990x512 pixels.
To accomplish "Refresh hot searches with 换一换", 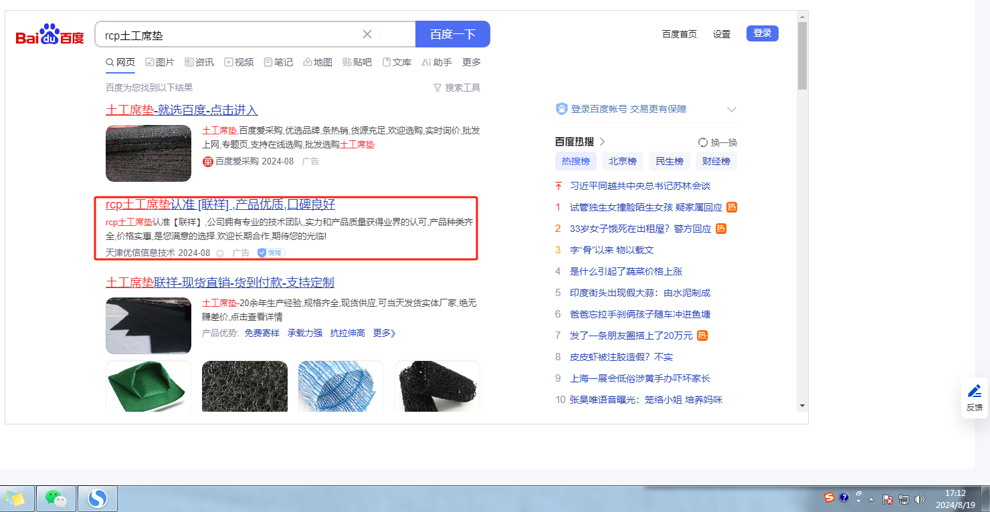I will tap(718, 142).
